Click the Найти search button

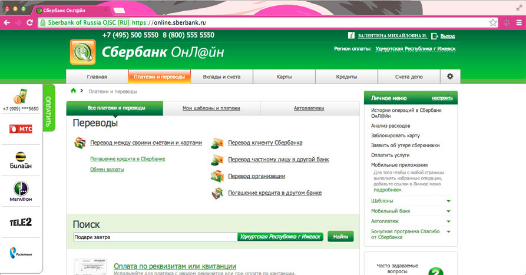click(x=340, y=237)
